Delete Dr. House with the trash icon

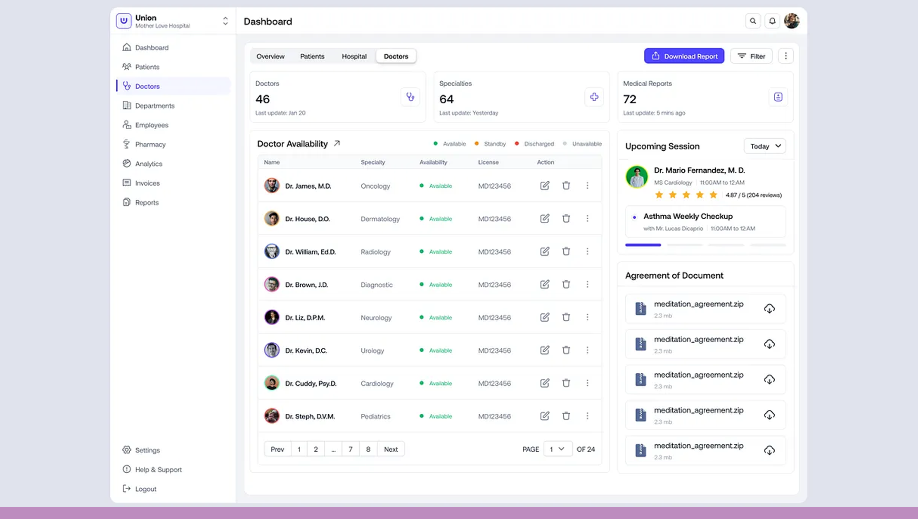pos(566,218)
